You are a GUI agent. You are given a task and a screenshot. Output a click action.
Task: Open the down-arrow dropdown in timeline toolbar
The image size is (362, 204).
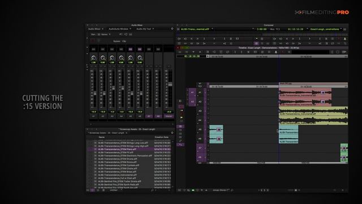click(x=193, y=52)
